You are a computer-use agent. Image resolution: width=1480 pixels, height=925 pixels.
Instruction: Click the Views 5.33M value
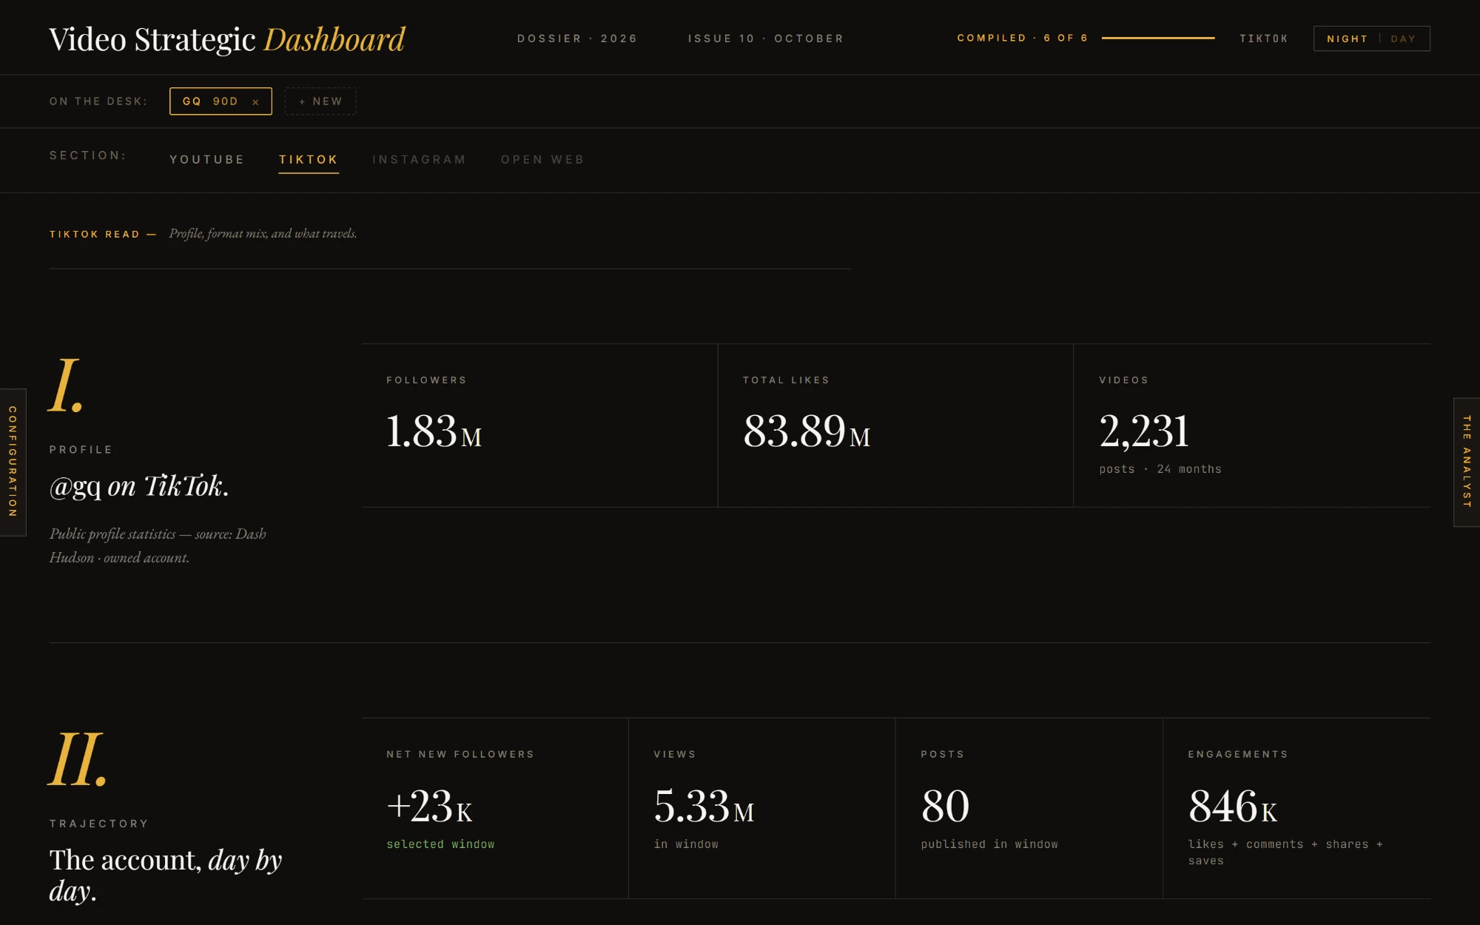[704, 807]
